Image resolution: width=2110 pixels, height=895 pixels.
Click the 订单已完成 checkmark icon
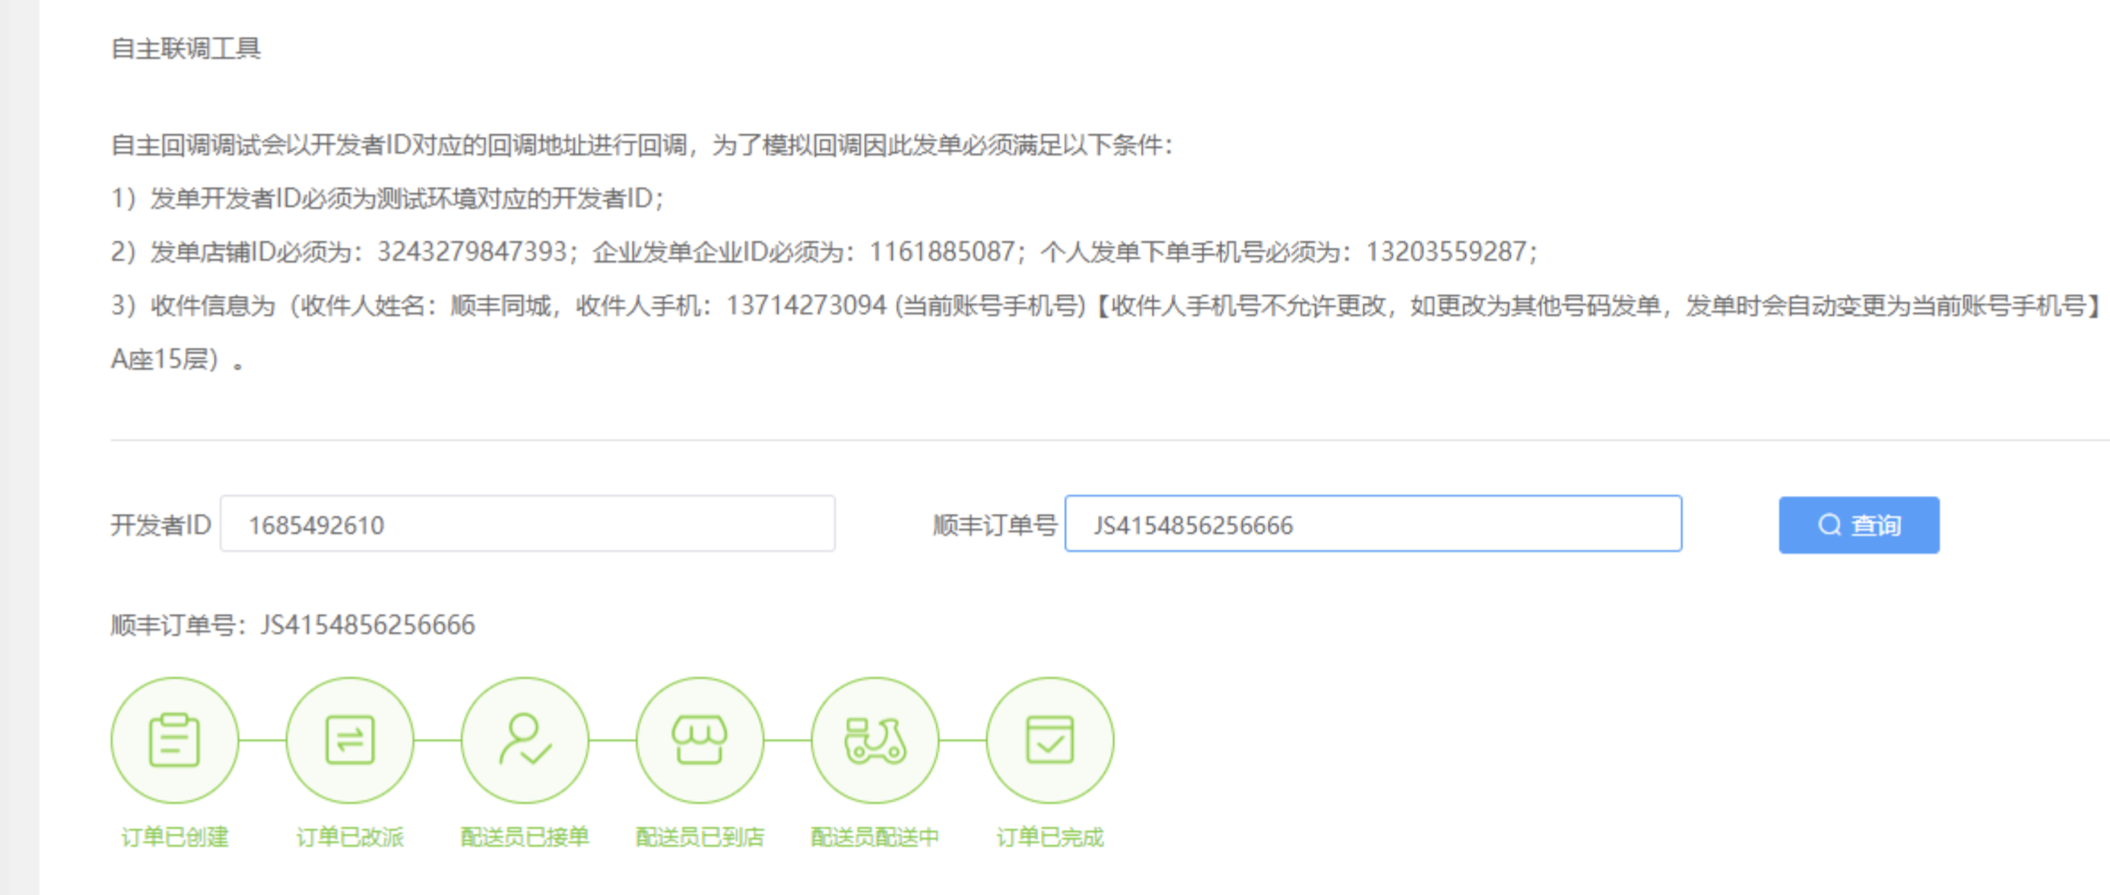pos(1050,740)
